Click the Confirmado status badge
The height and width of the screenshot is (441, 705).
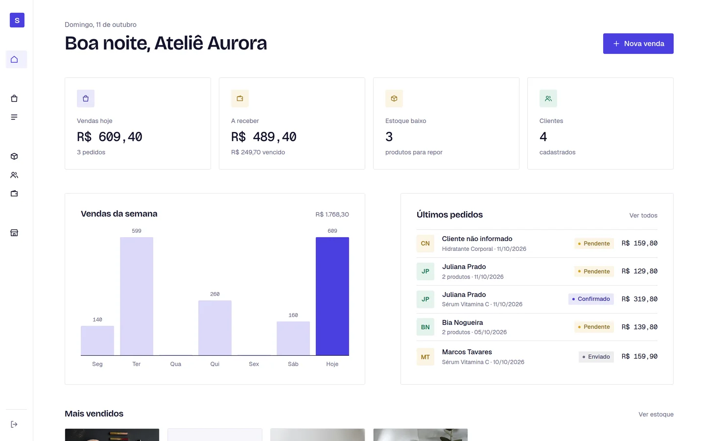[591, 299]
